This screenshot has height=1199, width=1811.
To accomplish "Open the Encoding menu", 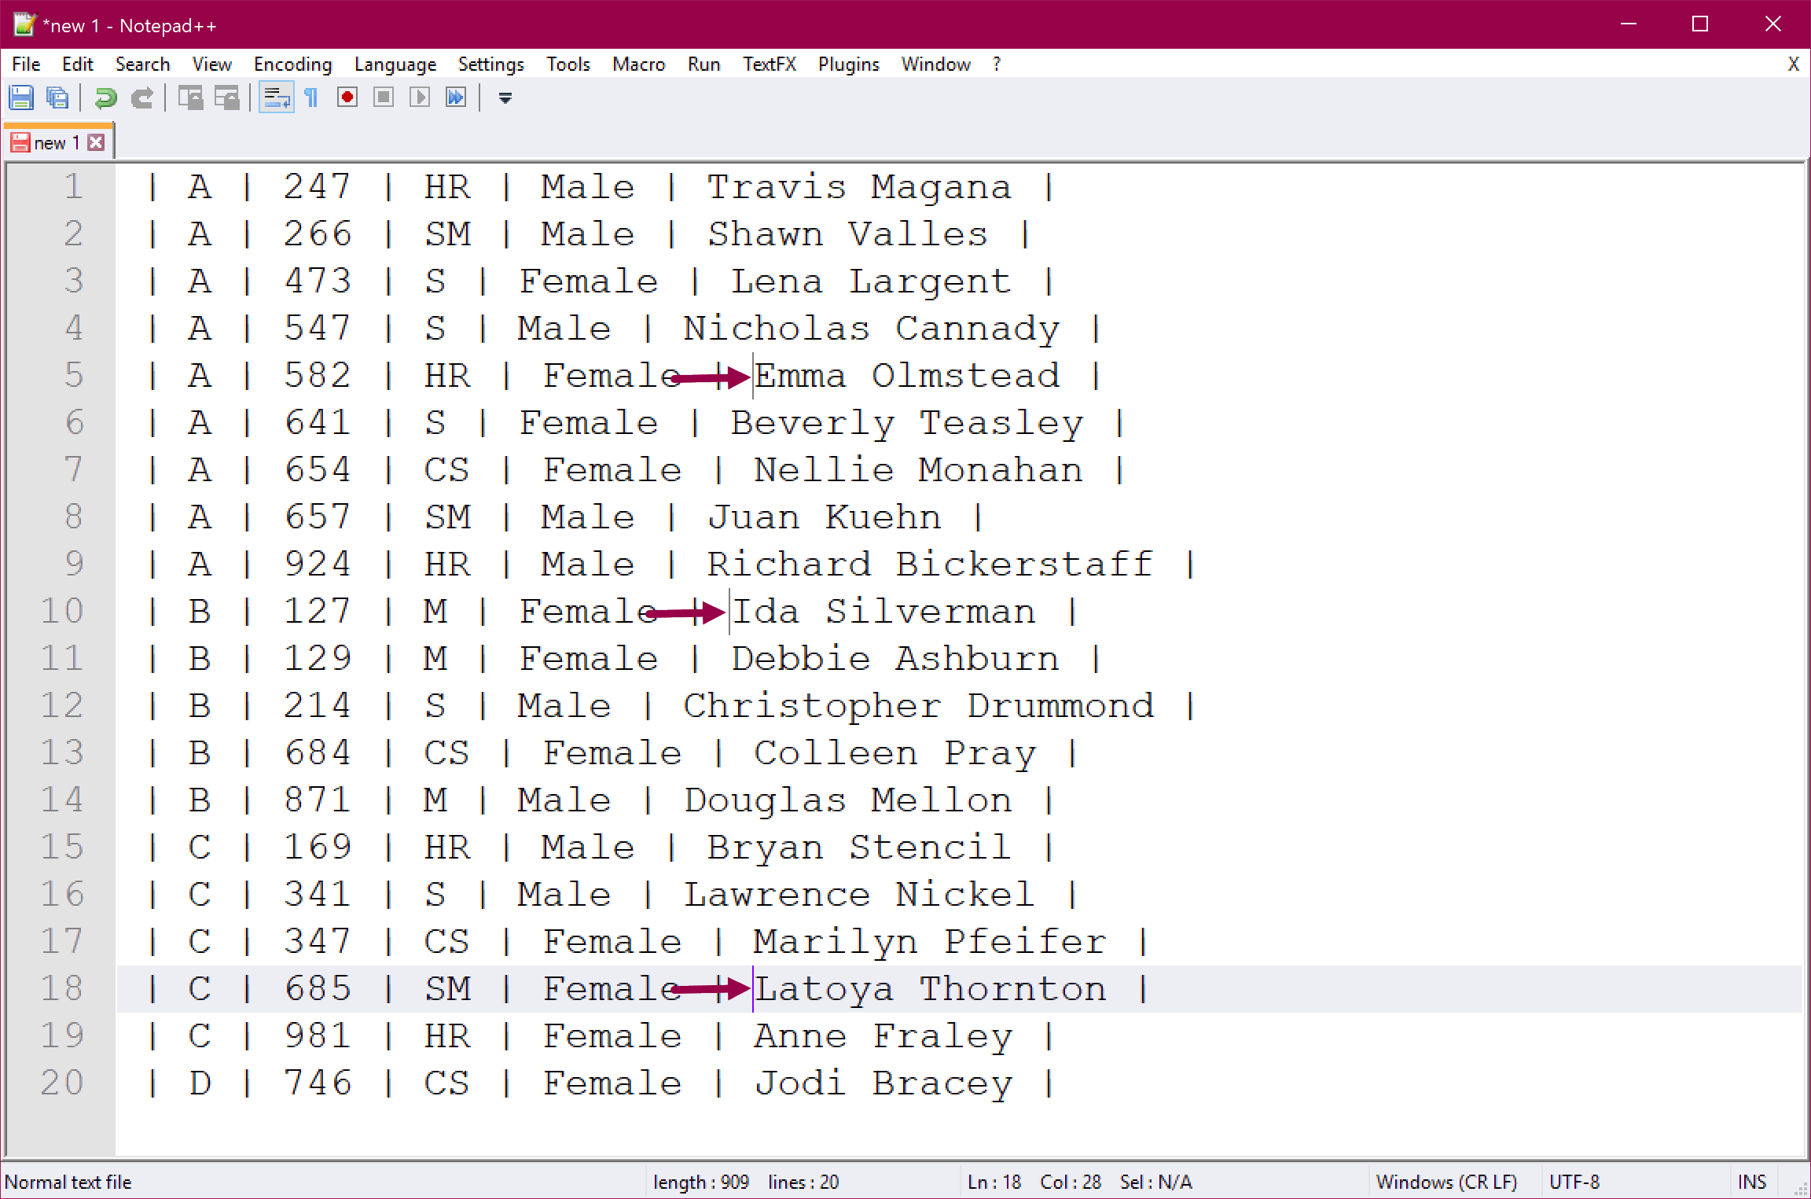I will point(292,64).
